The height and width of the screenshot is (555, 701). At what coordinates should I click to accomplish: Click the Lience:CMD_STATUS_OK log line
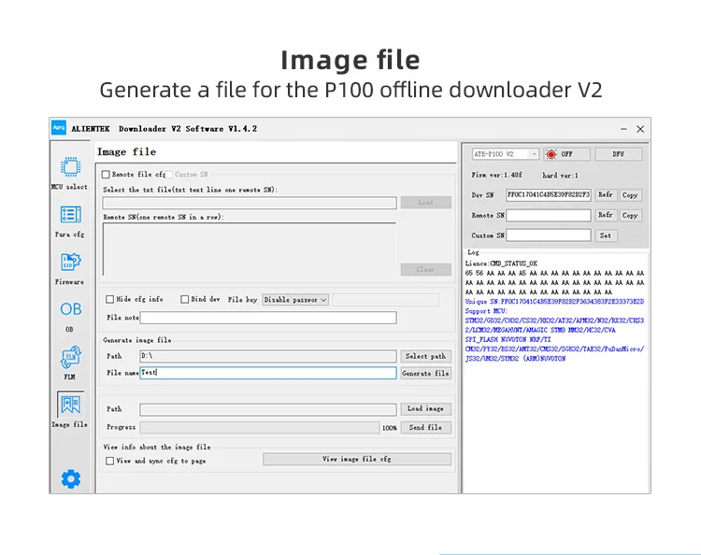tap(501, 263)
